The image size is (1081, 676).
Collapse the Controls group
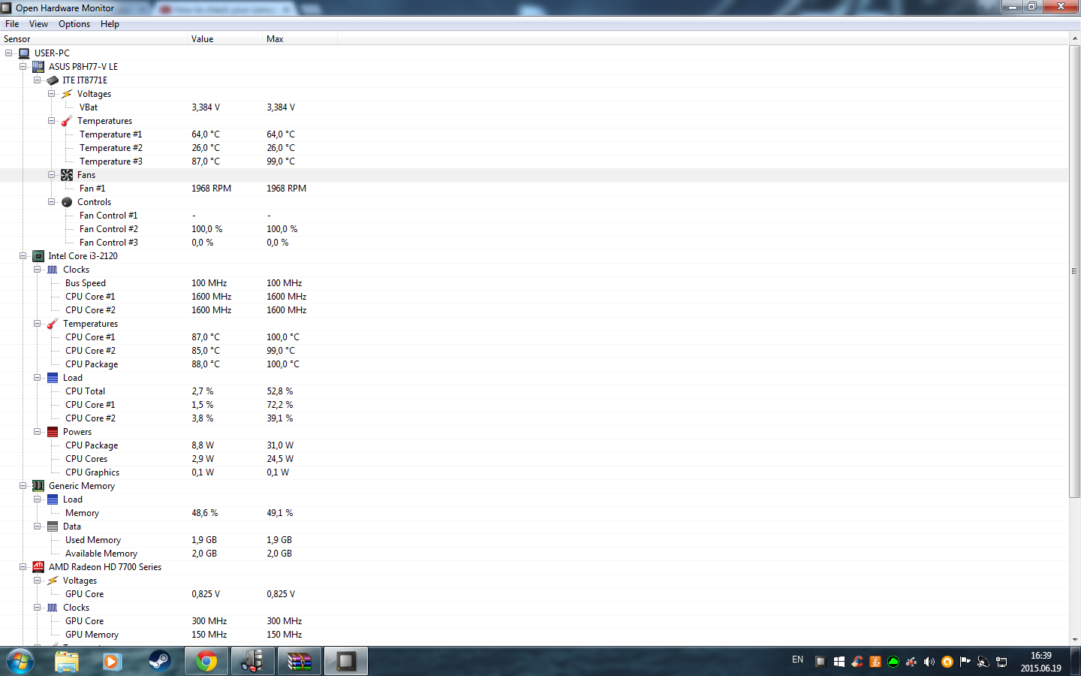pos(52,202)
